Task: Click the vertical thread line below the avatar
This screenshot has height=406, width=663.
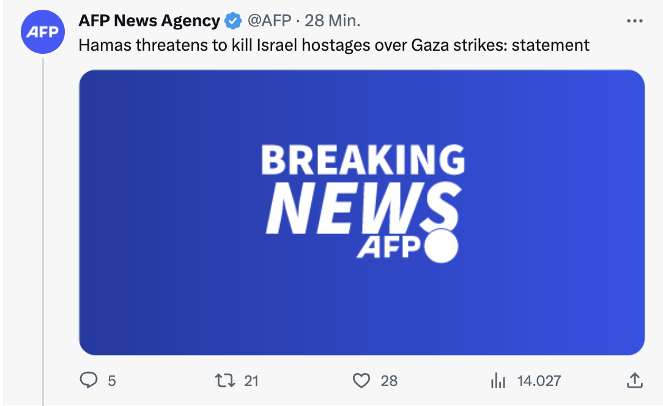Action: pos(43,232)
